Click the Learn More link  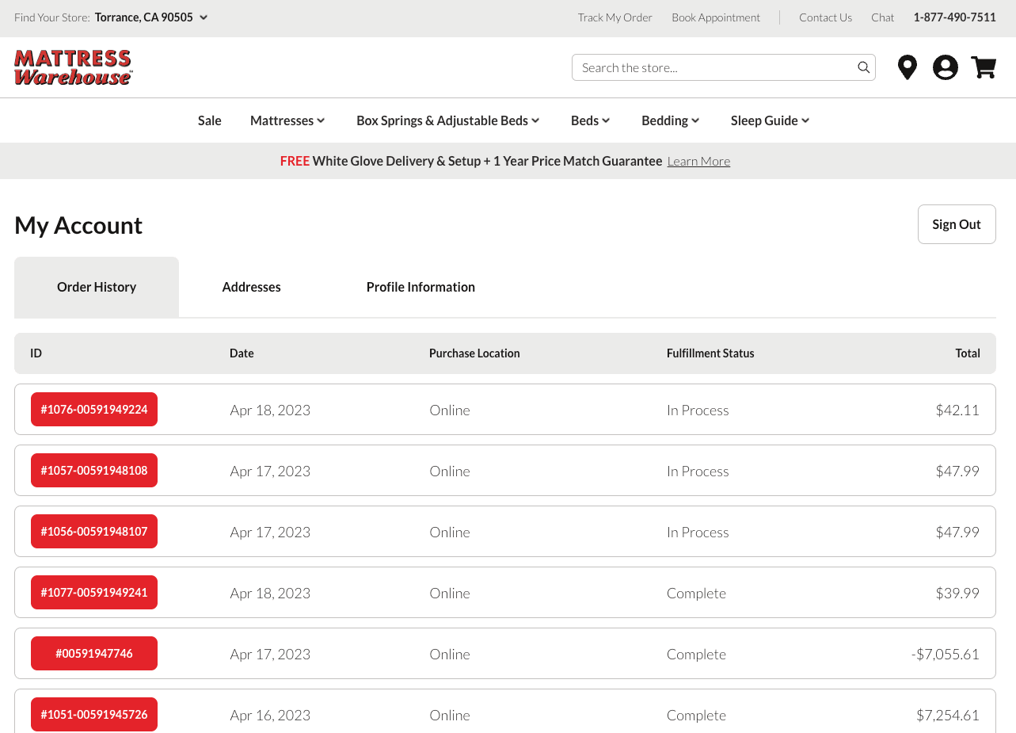pyautogui.click(x=698, y=162)
